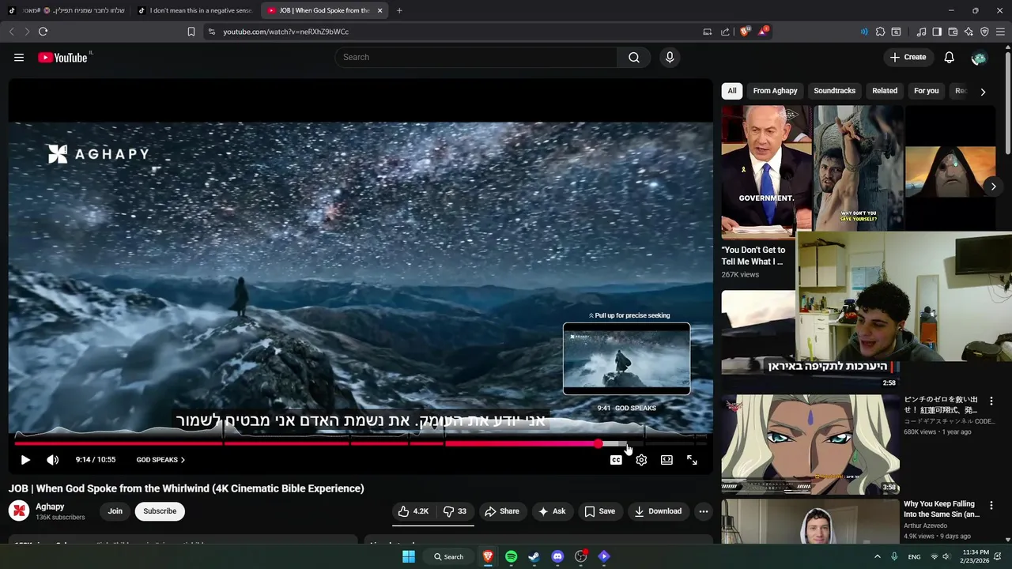Image resolution: width=1012 pixels, height=569 pixels.
Task: Open the account avatar menu
Action: 979,58
